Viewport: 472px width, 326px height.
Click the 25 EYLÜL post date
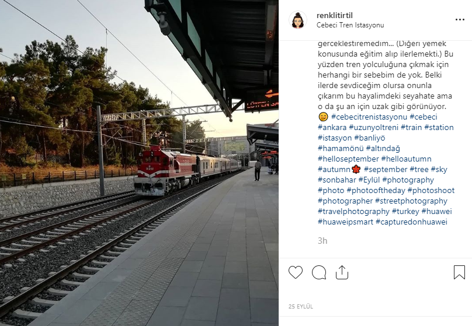click(301, 307)
